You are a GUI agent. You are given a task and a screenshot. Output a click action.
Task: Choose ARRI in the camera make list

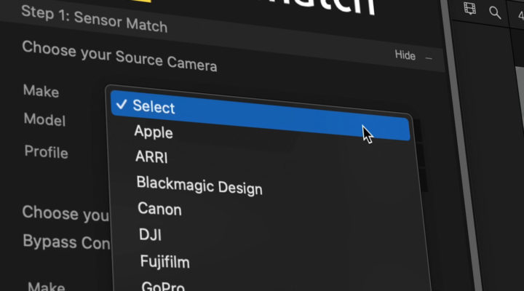pos(151,156)
